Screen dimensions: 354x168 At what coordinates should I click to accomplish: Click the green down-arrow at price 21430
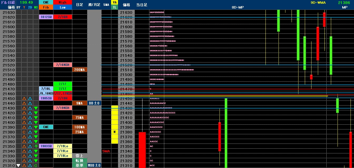pyautogui.click(x=36, y=108)
